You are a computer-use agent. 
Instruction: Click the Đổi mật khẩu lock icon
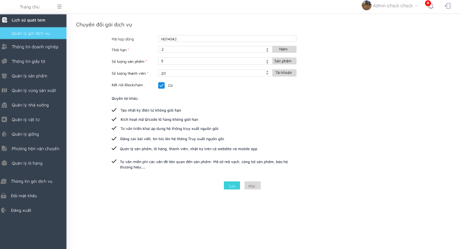coord(4,196)
